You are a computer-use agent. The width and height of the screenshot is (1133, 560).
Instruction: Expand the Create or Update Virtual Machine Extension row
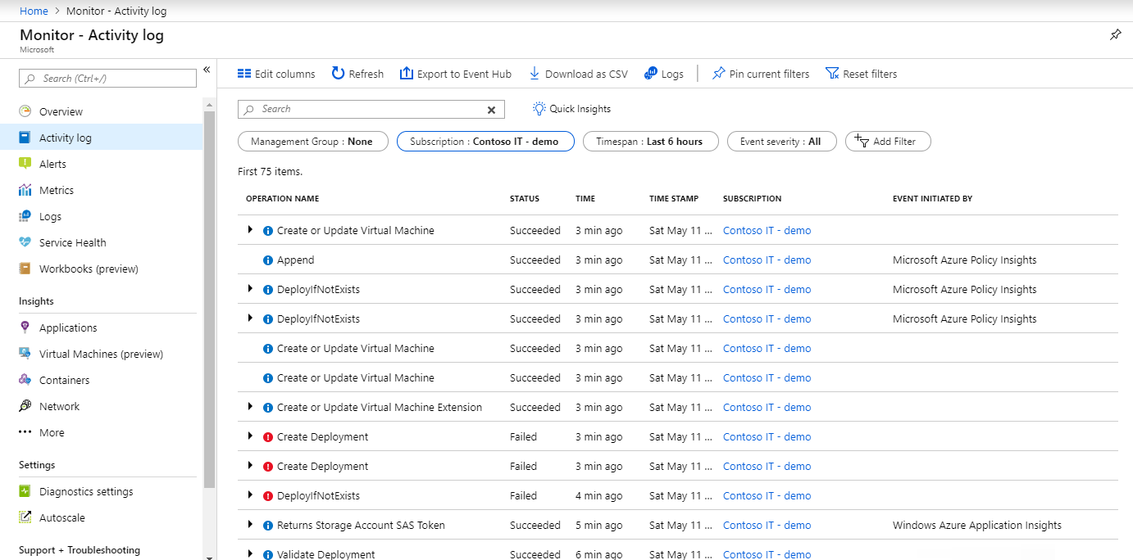coord(250,407)
